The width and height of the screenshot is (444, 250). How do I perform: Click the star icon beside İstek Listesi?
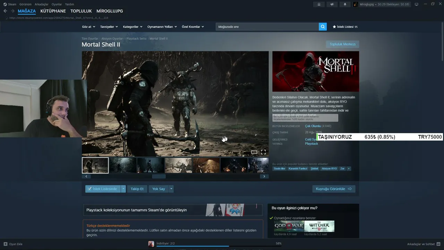coord(334,27)
